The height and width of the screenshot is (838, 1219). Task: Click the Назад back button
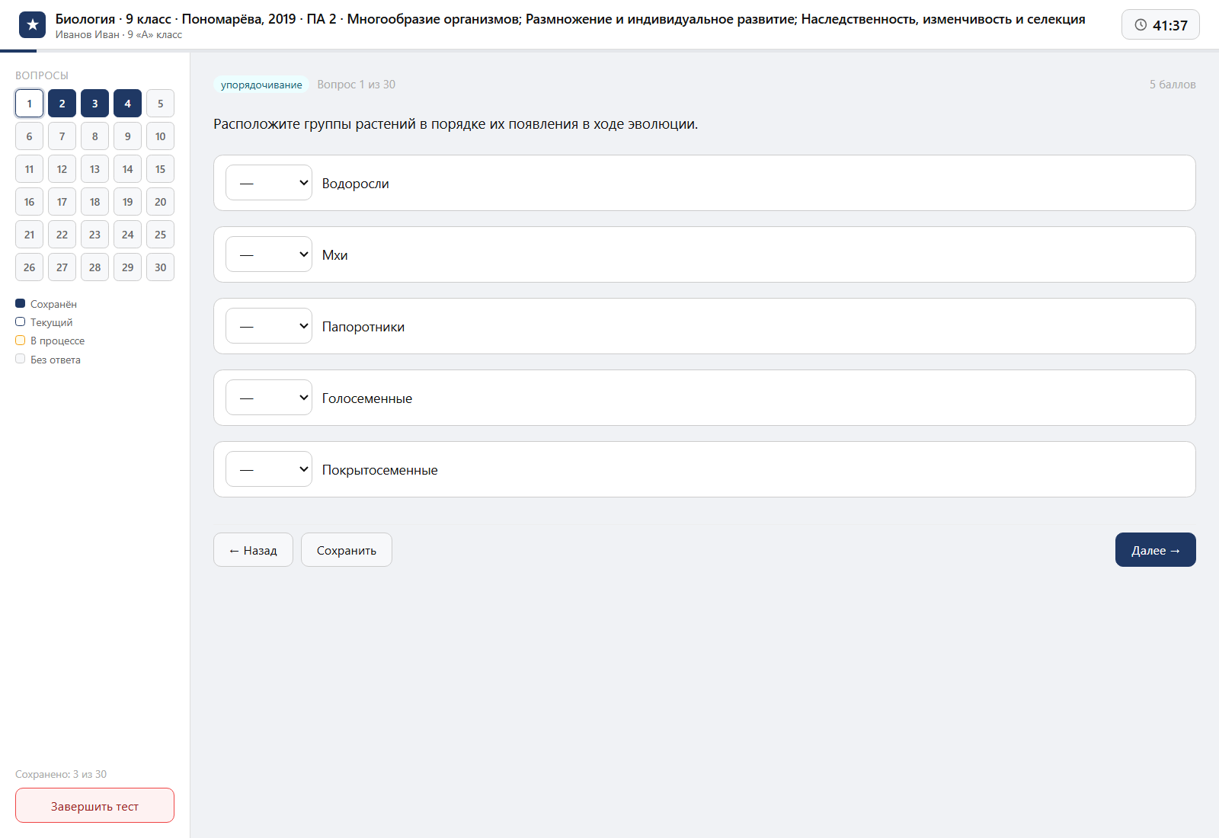click(253, 550)
